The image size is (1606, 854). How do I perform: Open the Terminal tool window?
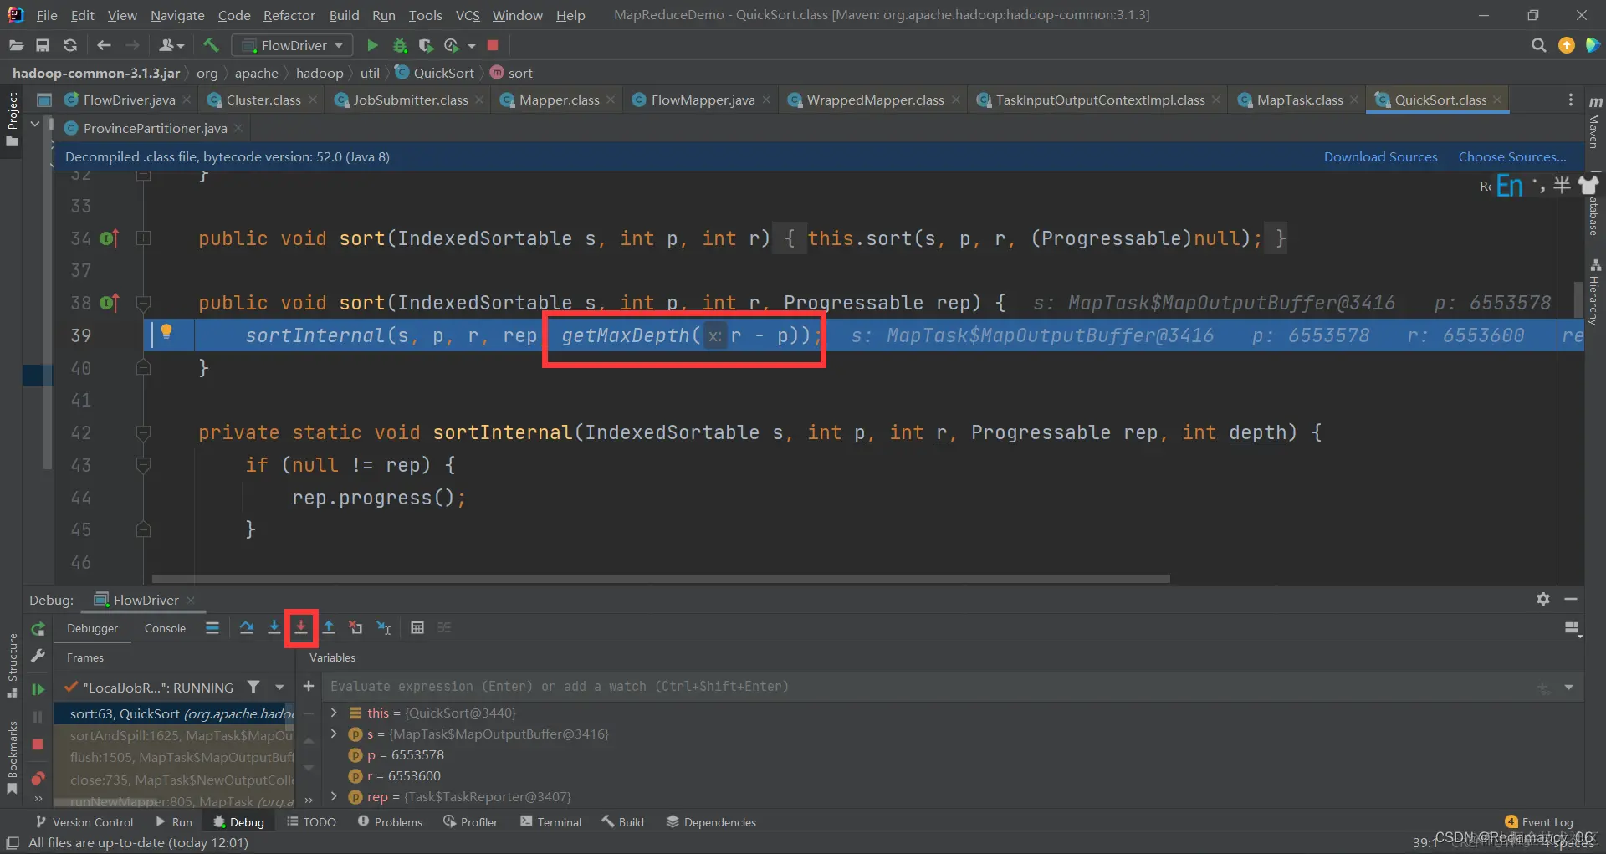pos(550,822)
